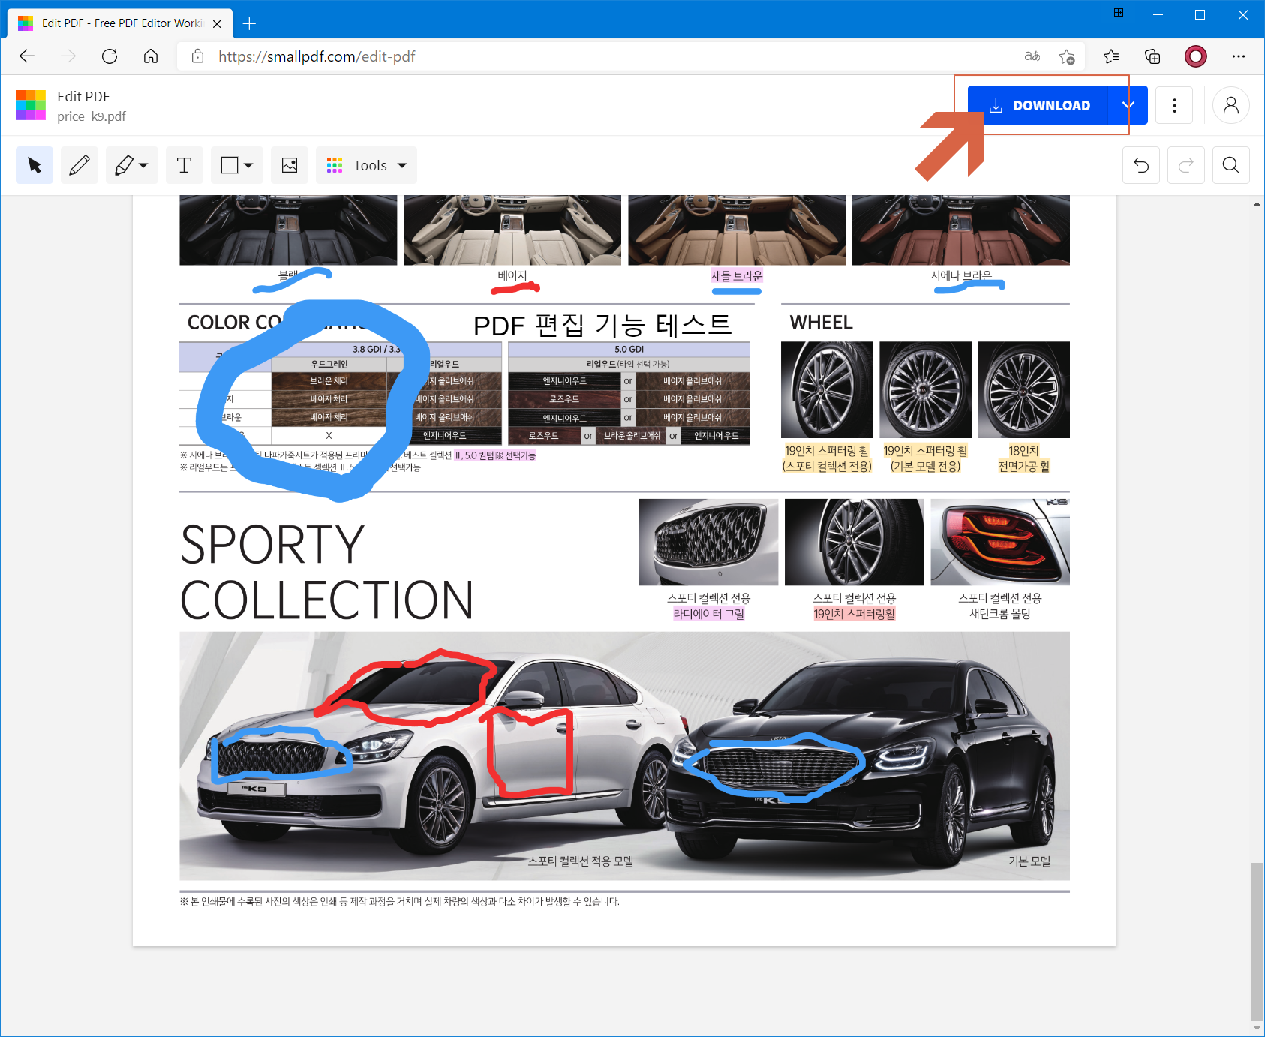Pick the rectangle shape tool
The image size is (1265, 1037).
230,165
